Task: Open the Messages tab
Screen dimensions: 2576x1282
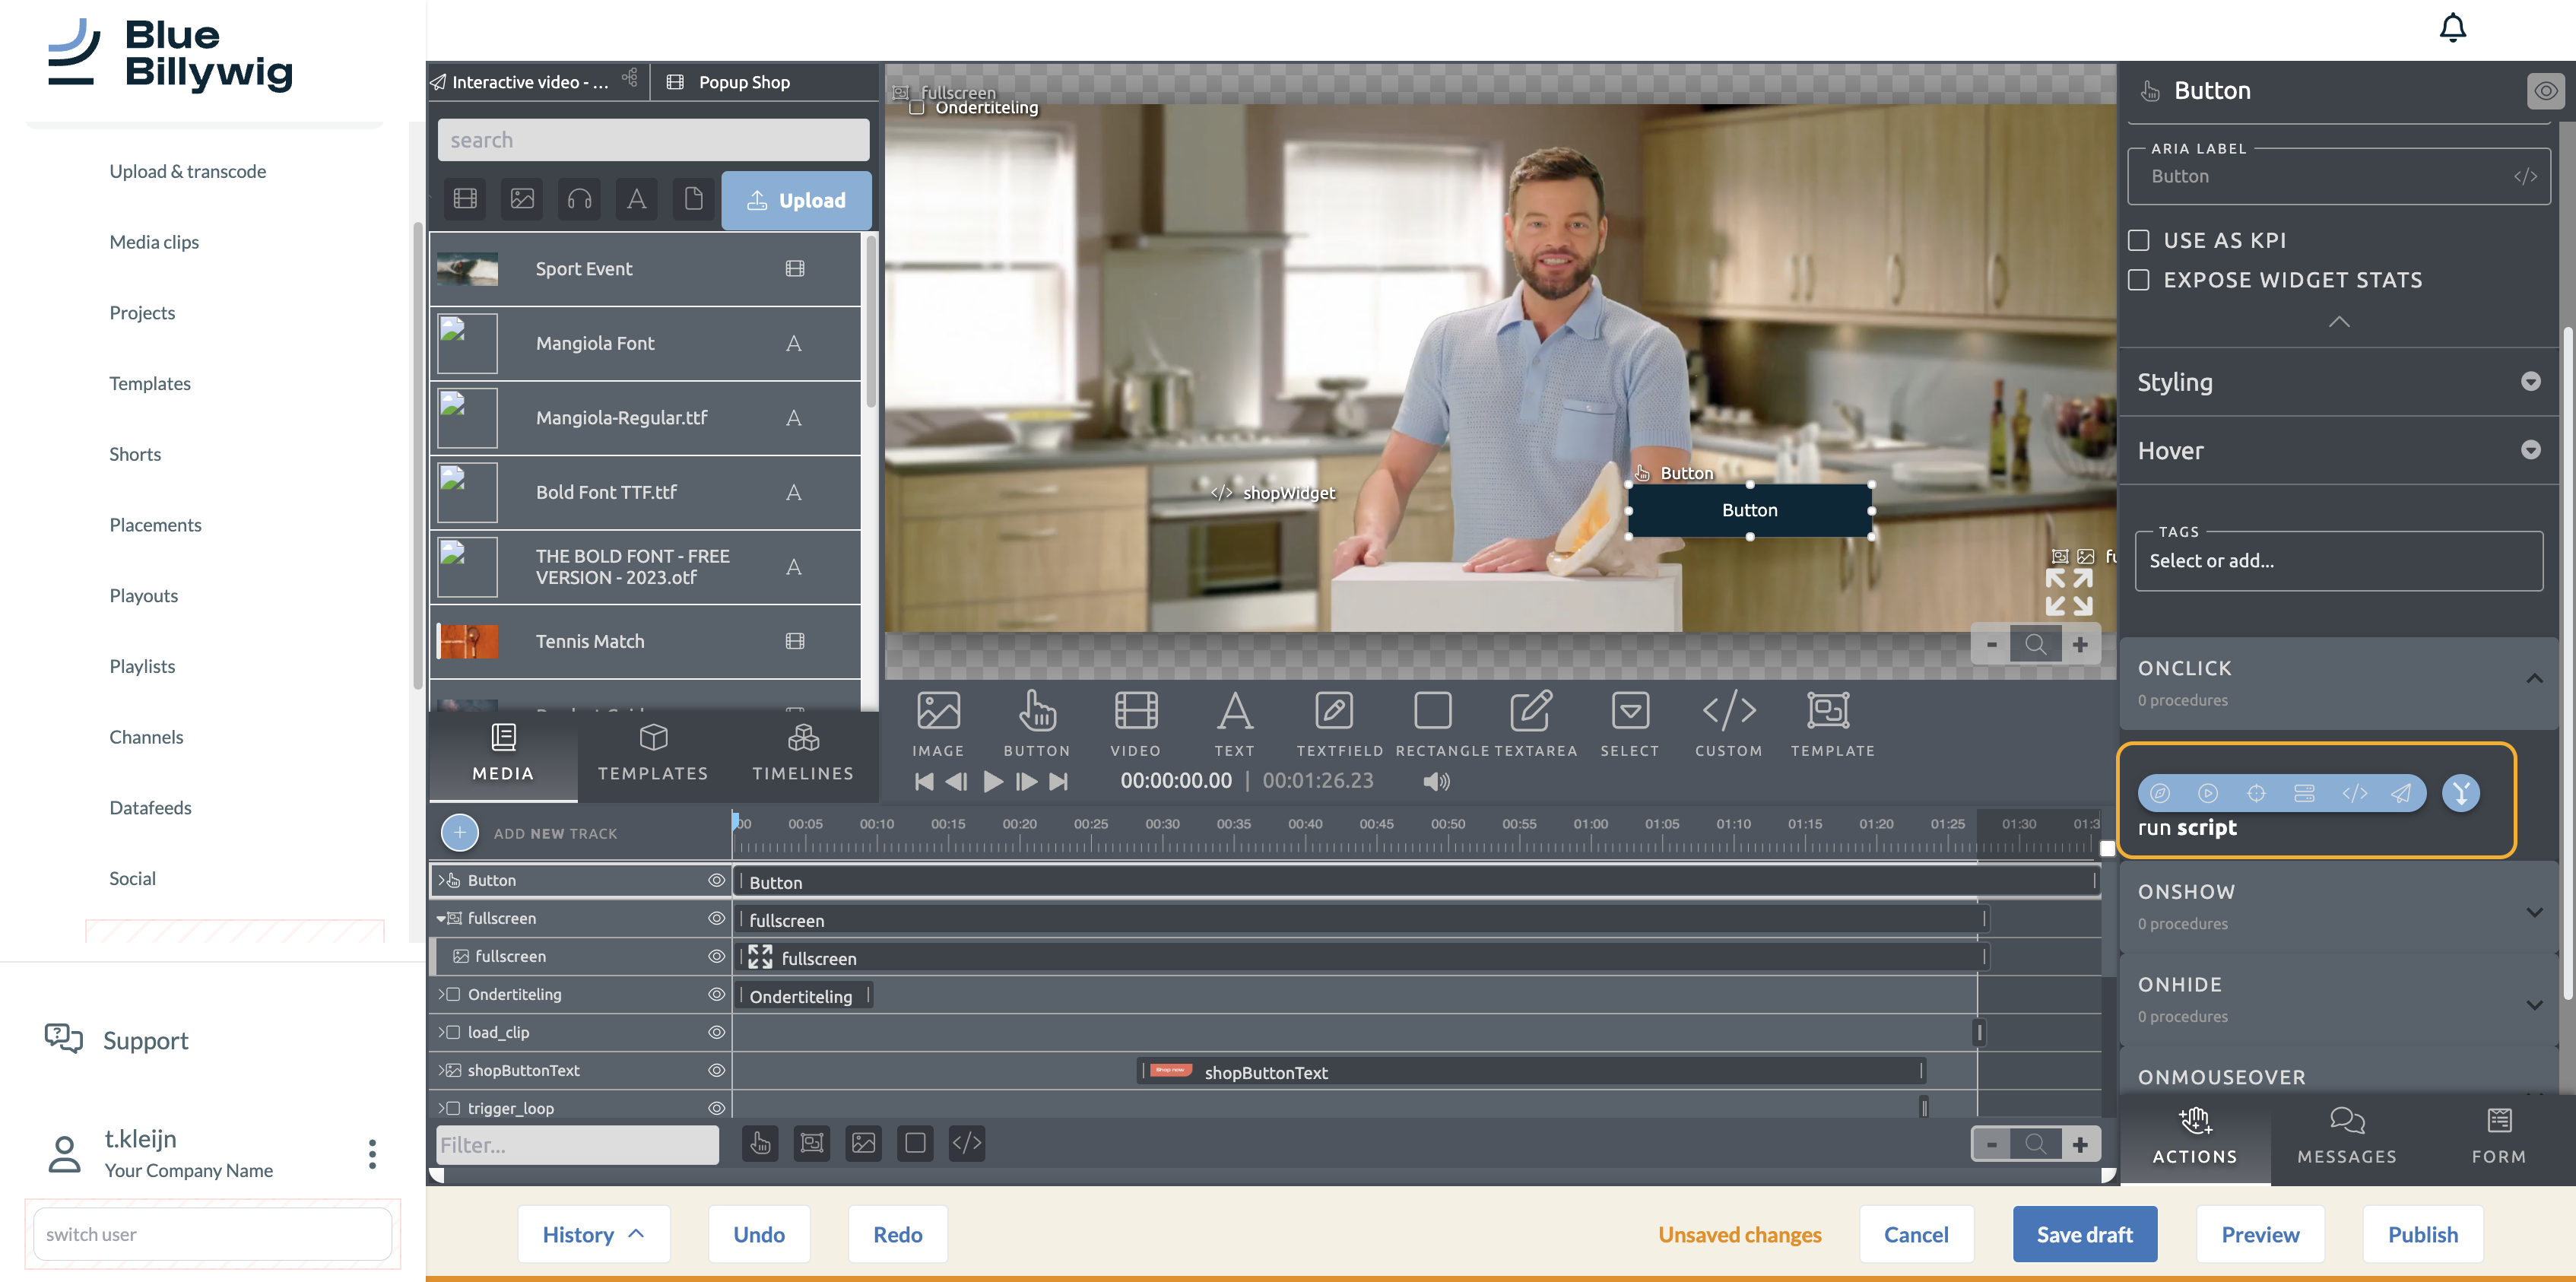Action: tap(2346, 1135)
